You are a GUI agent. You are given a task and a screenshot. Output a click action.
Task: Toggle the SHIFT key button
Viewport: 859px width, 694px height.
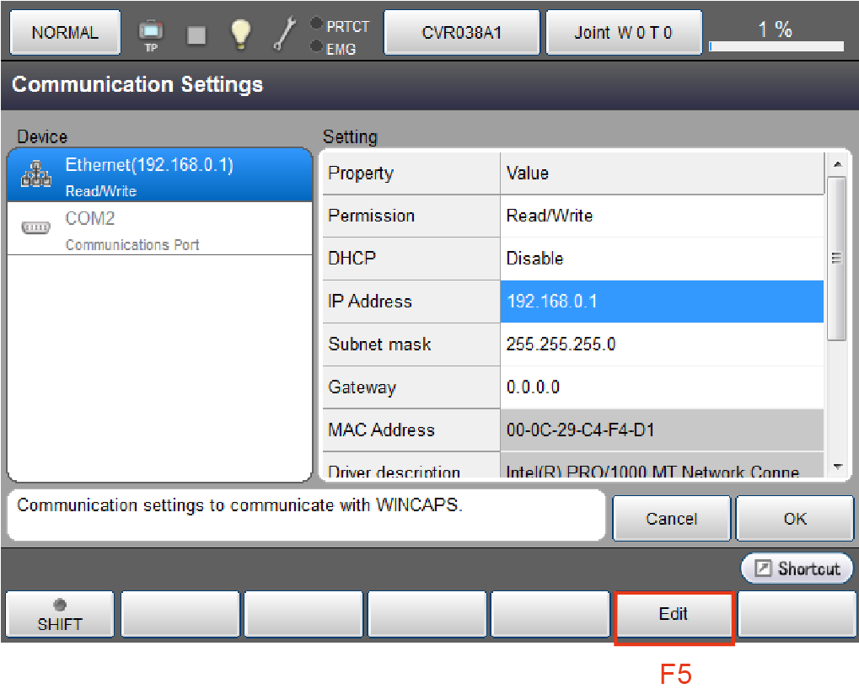[60, 615]
